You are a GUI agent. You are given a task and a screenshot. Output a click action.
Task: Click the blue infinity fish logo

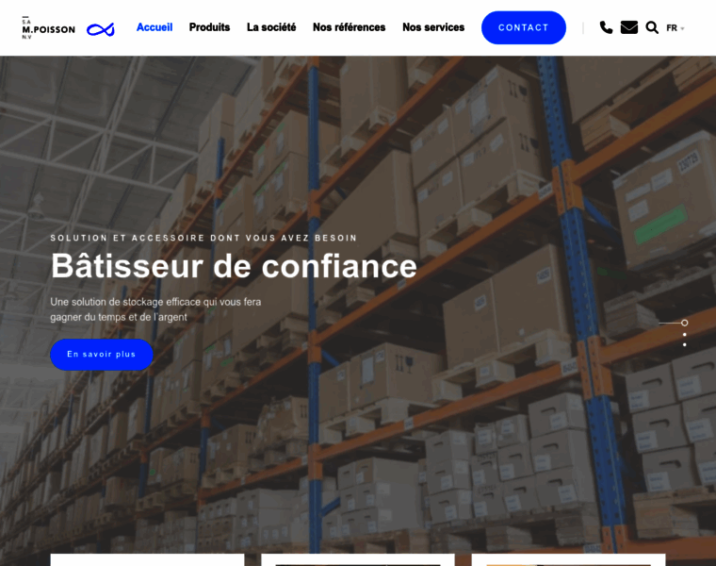point(101,30)
